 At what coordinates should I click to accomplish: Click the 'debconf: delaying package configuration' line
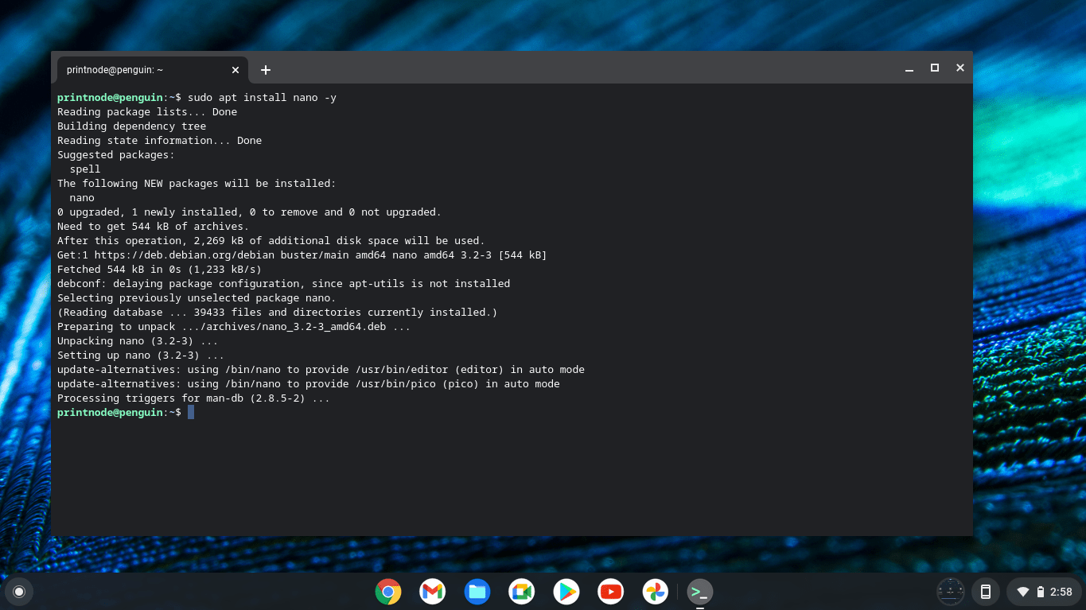(284, 283)
